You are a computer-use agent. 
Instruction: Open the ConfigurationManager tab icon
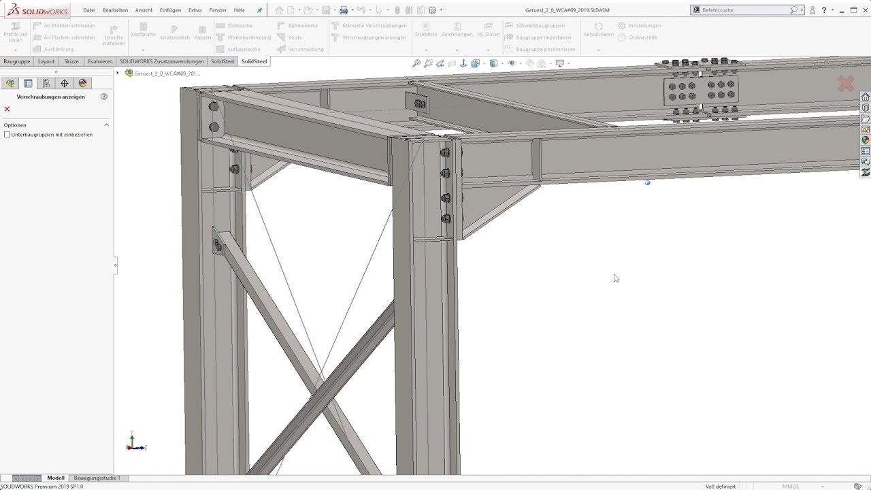(x=46, y=83)
